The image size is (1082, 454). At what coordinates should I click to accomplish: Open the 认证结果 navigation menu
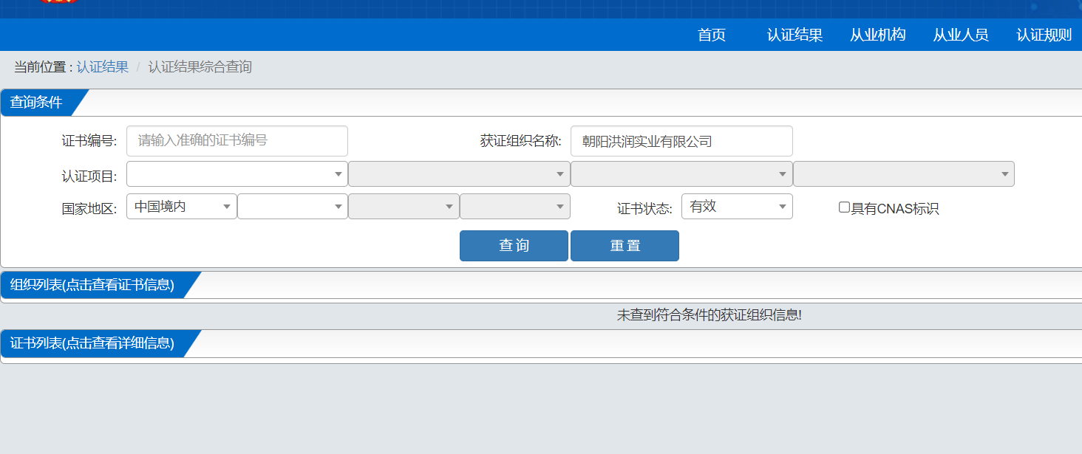coord(795,35)
